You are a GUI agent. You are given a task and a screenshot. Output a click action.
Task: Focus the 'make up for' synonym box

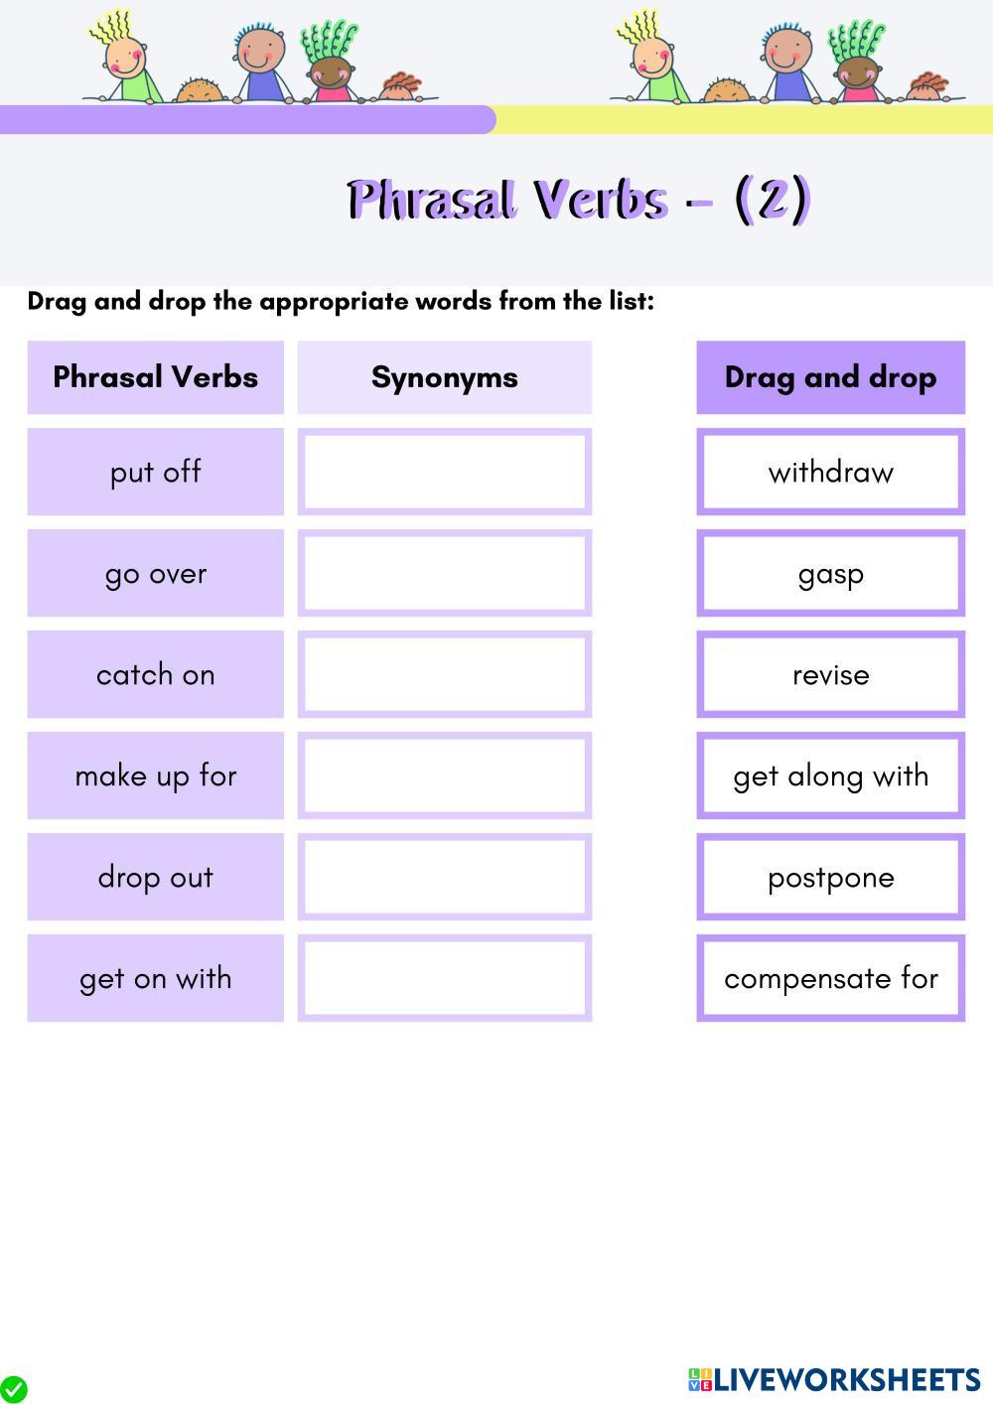444,775
